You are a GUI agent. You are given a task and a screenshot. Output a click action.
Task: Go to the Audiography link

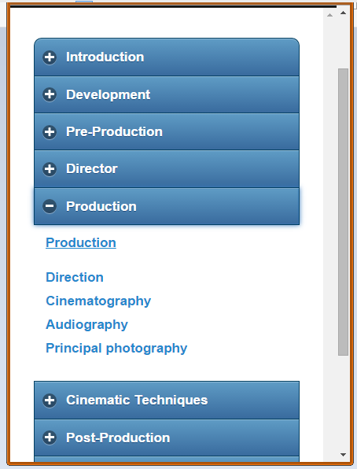click(x=86, y=325)
